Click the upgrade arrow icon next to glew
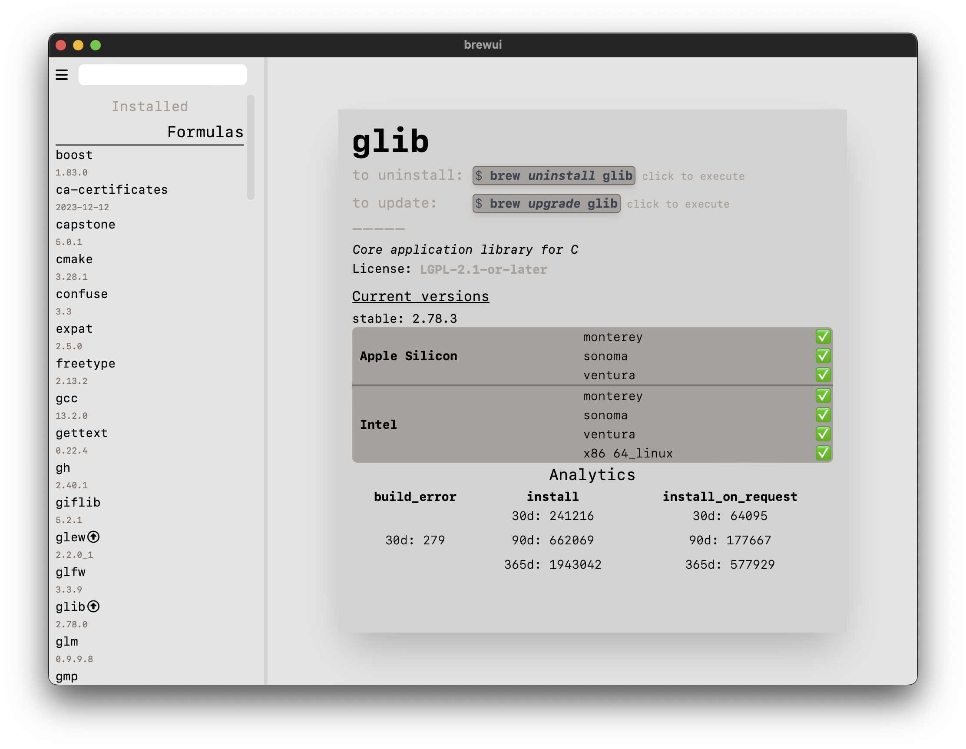The height and width of the screenshot is (749, 966). (x=93, y=537)
